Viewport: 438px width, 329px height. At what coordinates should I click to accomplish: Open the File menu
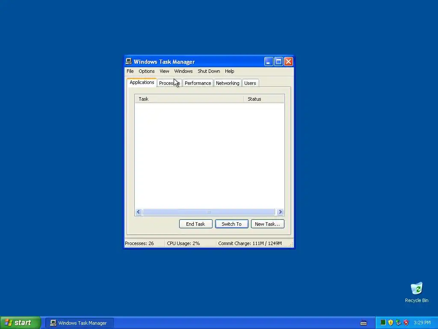point(130,71)
